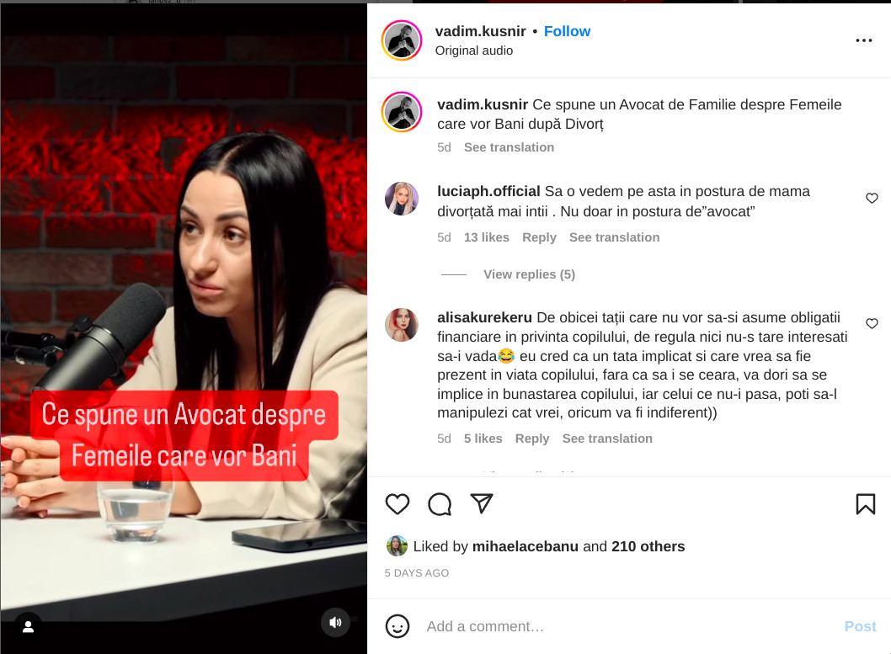The image size is (891, 654).
Task: Open the three-dot more options menu
Action: (864, 40)
